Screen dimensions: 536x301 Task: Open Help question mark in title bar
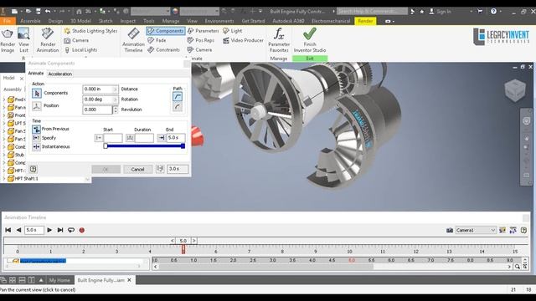[493, 11]
